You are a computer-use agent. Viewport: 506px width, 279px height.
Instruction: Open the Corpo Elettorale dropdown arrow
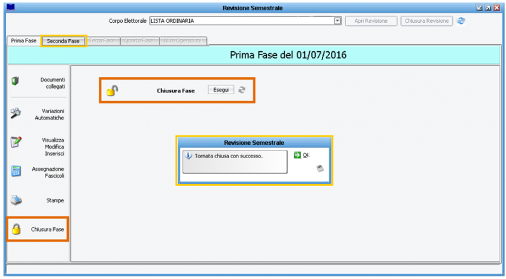pos(337,21)
